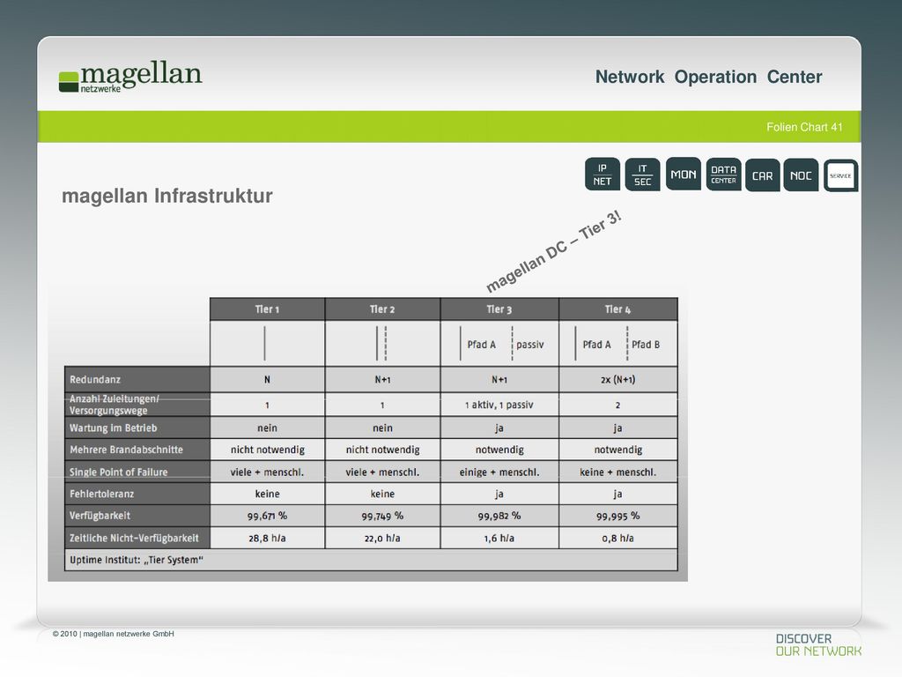
Task: Select the 22,0 h/a downtime value
Action: pos(382,539)
